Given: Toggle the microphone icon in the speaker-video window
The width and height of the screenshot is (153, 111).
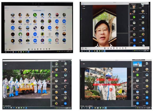Looking at the screenshot, I should coord(82,48).
